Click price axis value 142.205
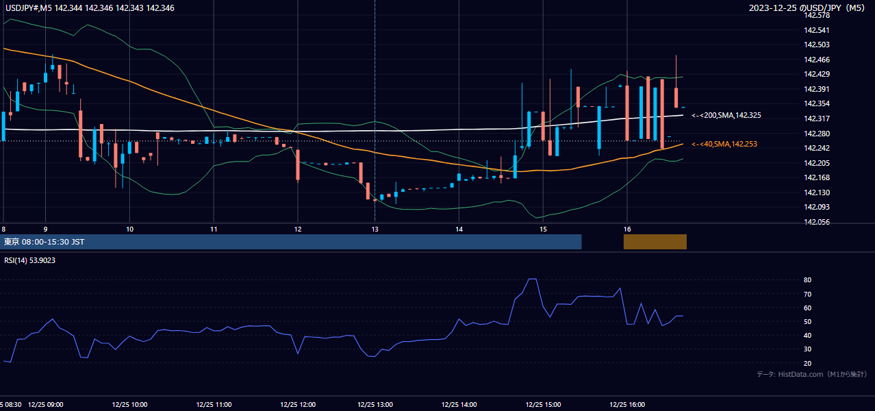Screen dimensions: 875x411 (816, 163)
